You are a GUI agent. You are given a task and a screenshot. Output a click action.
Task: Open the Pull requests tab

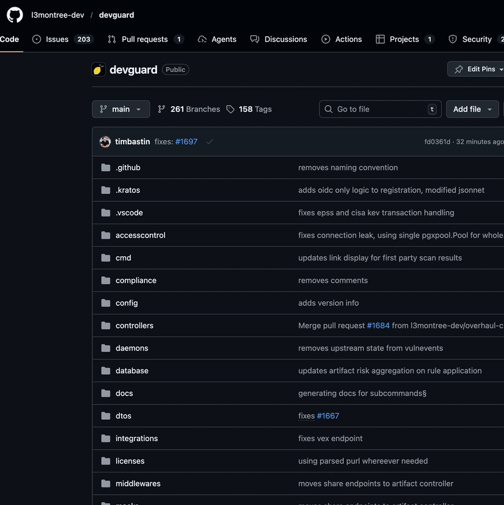tap(145, 39)
